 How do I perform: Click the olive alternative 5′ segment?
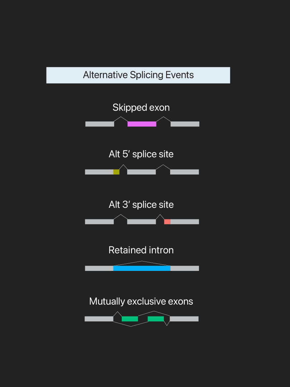[x=116, y=172]
